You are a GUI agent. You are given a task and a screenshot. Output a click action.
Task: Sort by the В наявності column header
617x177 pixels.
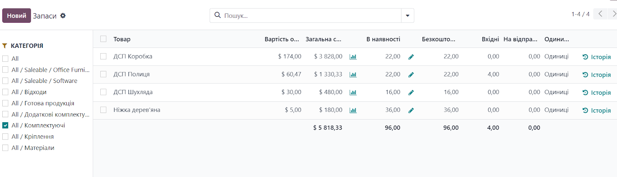click(383, 39)
